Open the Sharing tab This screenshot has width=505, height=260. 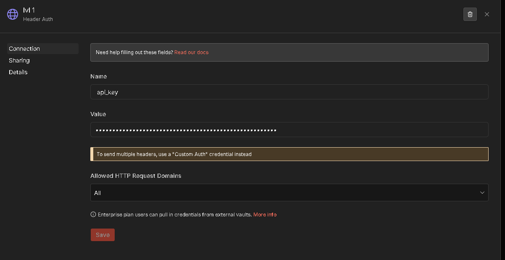coord(19,60)
